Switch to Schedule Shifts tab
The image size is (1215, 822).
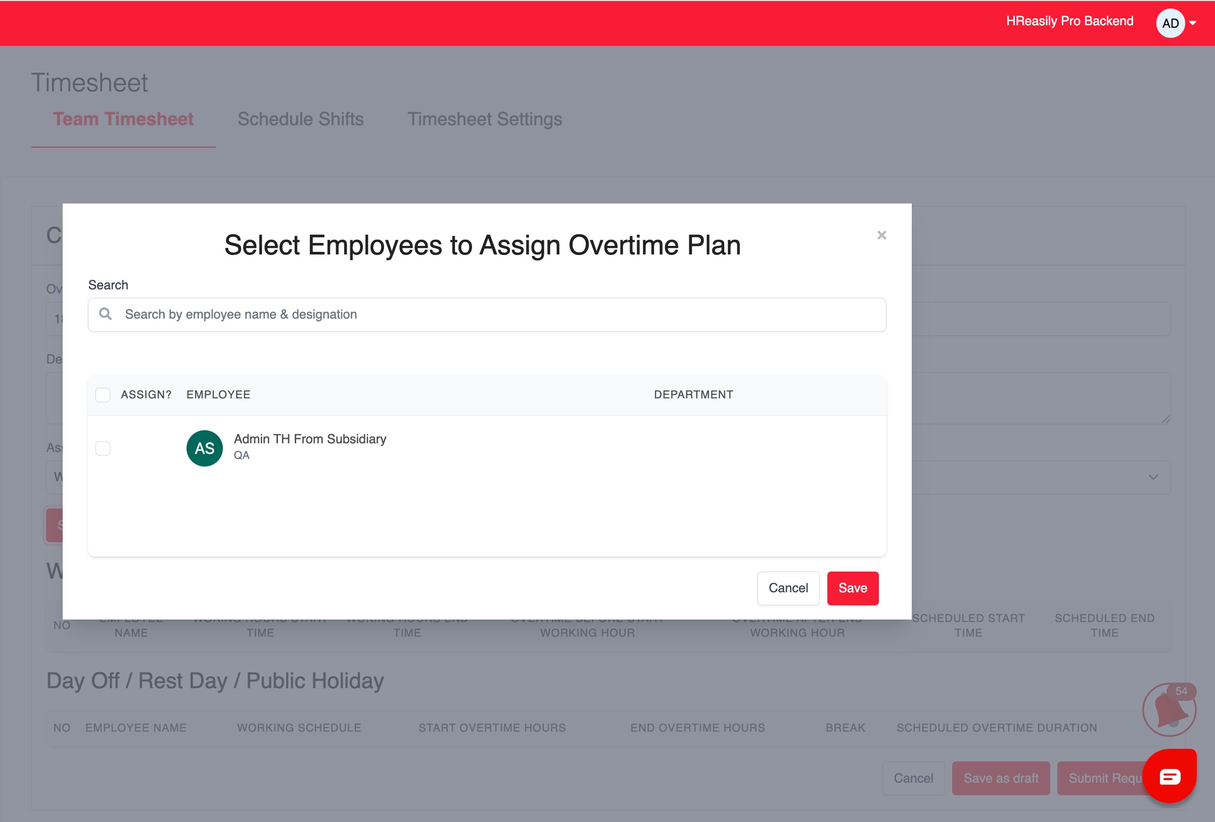(x=300, y=119)
